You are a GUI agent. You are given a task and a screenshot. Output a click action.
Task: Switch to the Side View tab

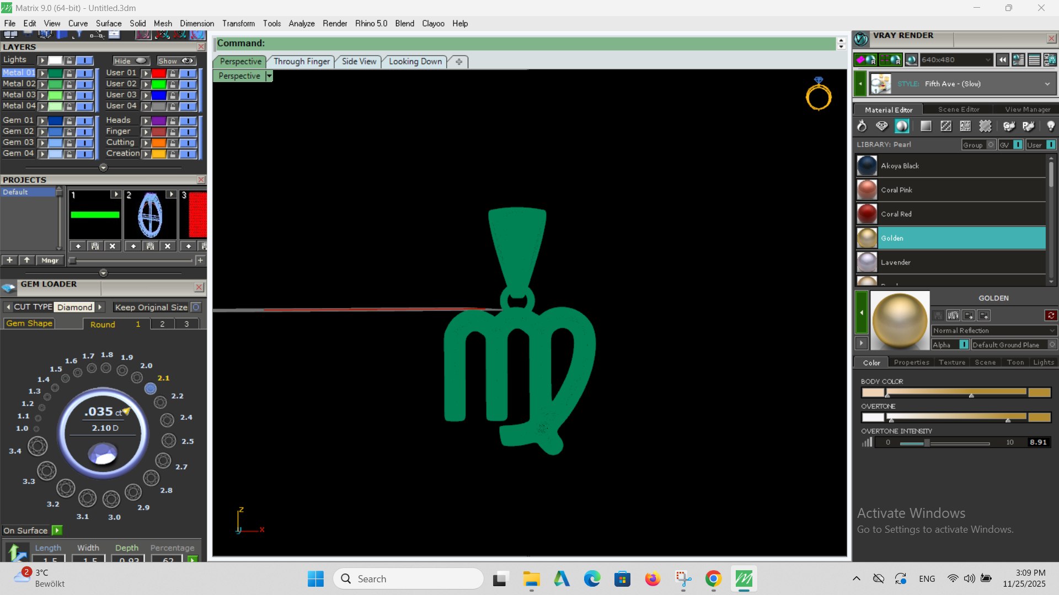pos(359,62)
